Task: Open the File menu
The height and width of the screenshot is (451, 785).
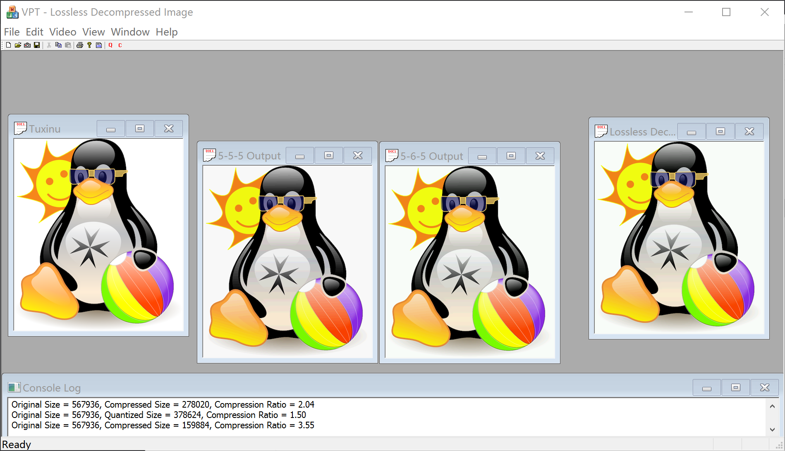Action: click(x=12, y=32)
